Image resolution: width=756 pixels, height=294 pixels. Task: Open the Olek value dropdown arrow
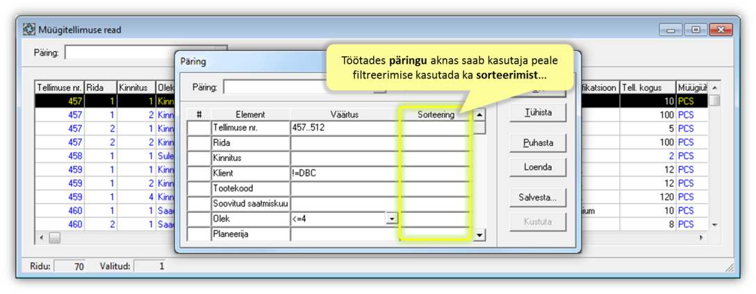click(x=391, y=218)
